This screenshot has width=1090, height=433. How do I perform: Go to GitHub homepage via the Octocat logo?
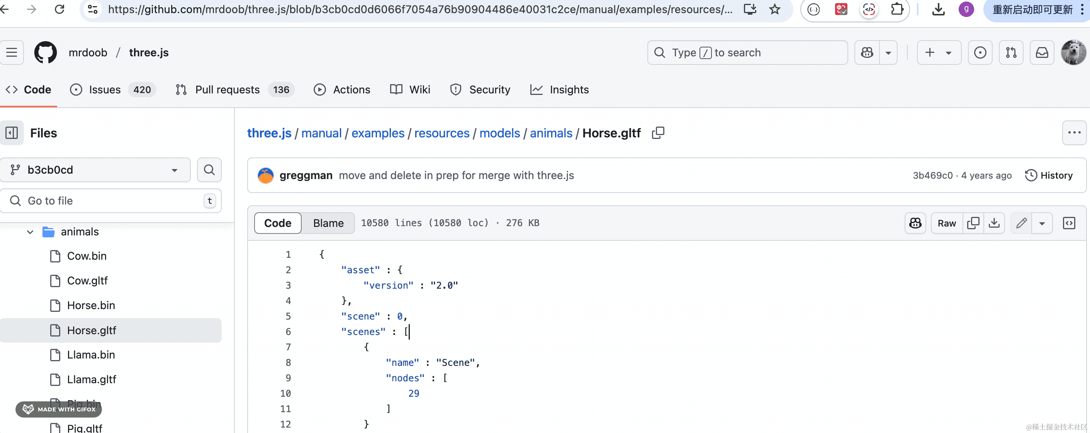(45, 52)
